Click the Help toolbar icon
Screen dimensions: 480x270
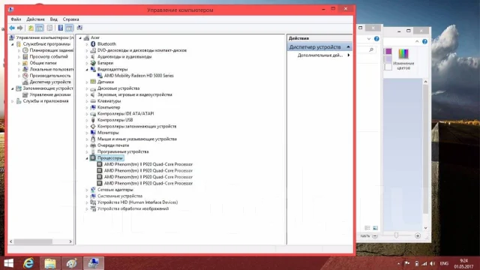61,28
